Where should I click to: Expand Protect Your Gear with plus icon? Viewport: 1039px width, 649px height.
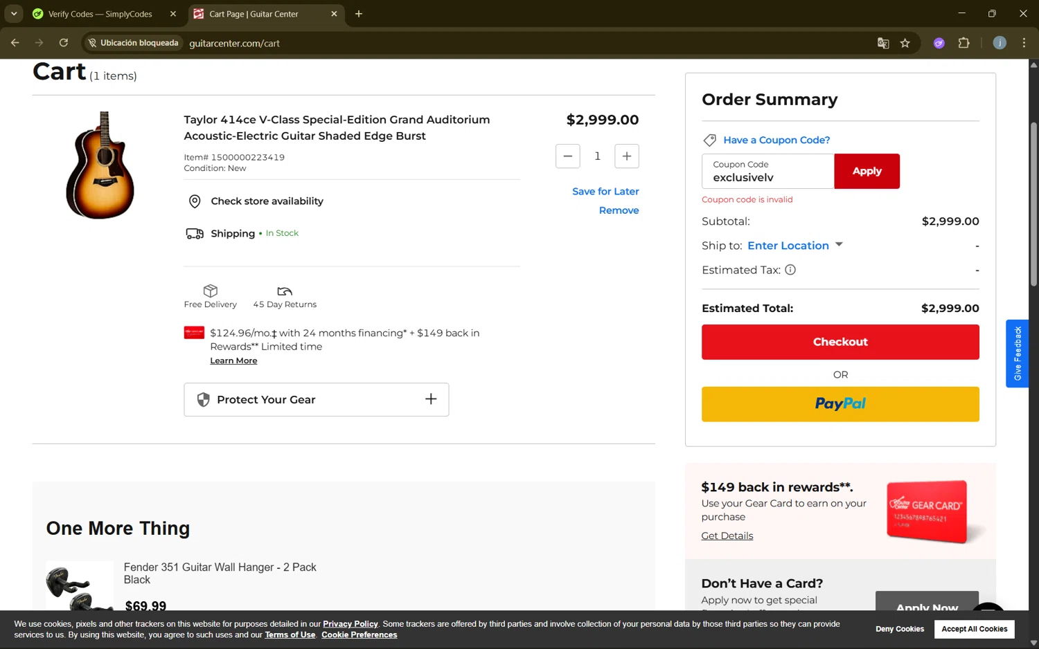[x=431, y=399]
